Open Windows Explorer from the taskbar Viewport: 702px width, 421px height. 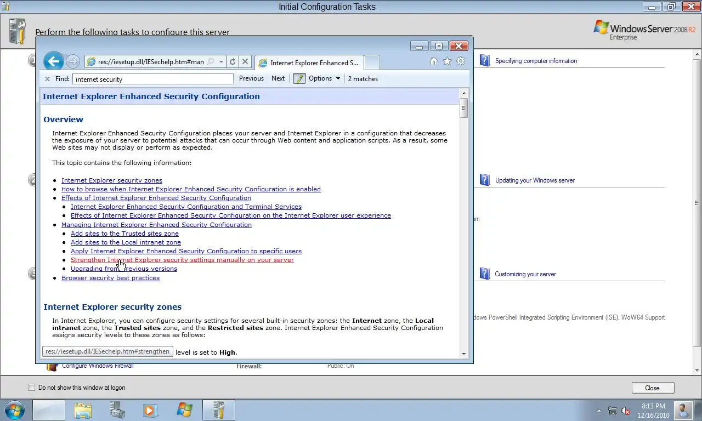coord(83,410)
